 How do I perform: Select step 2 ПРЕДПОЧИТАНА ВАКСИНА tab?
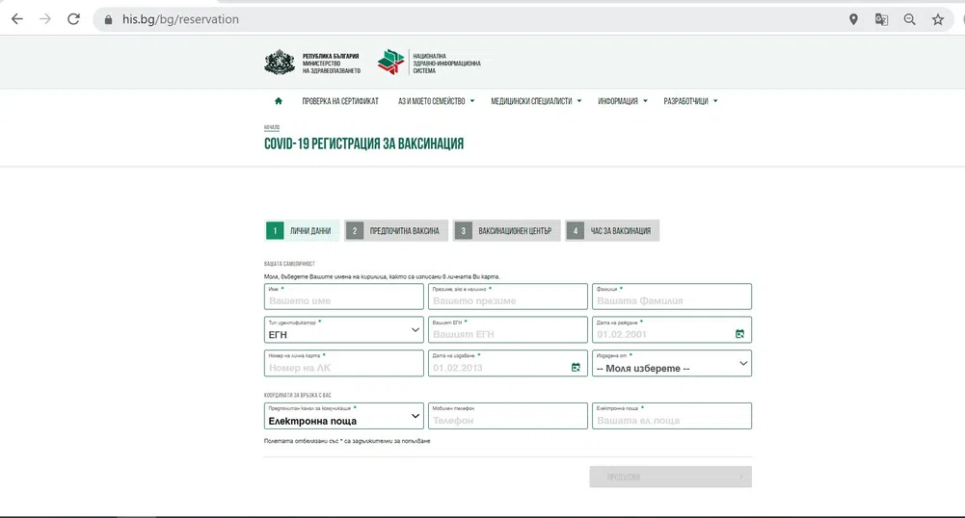point(396,231)
